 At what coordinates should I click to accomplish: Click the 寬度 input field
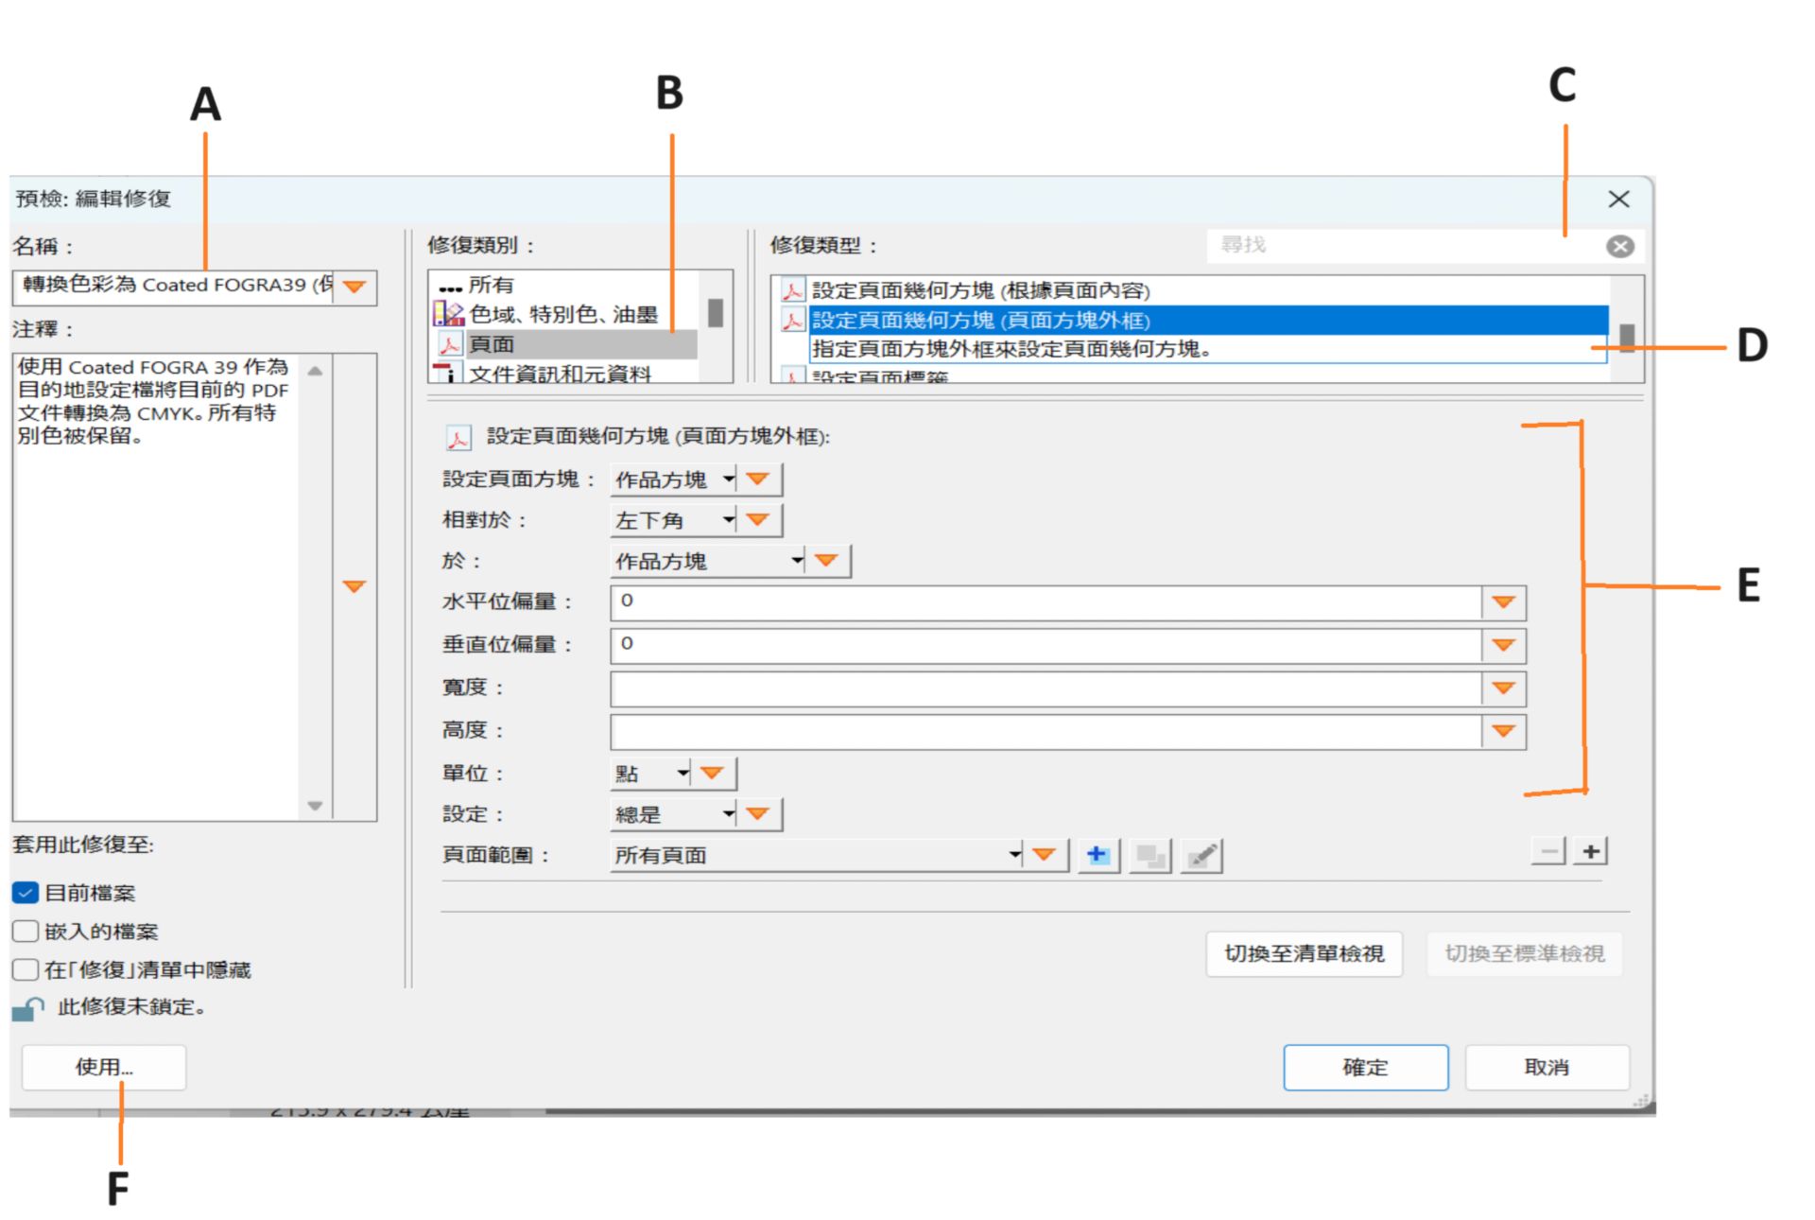click(1045, 688)
